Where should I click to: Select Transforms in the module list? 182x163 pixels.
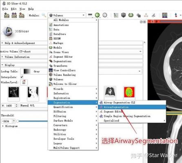pyautogui.click(x=73, y=66)
